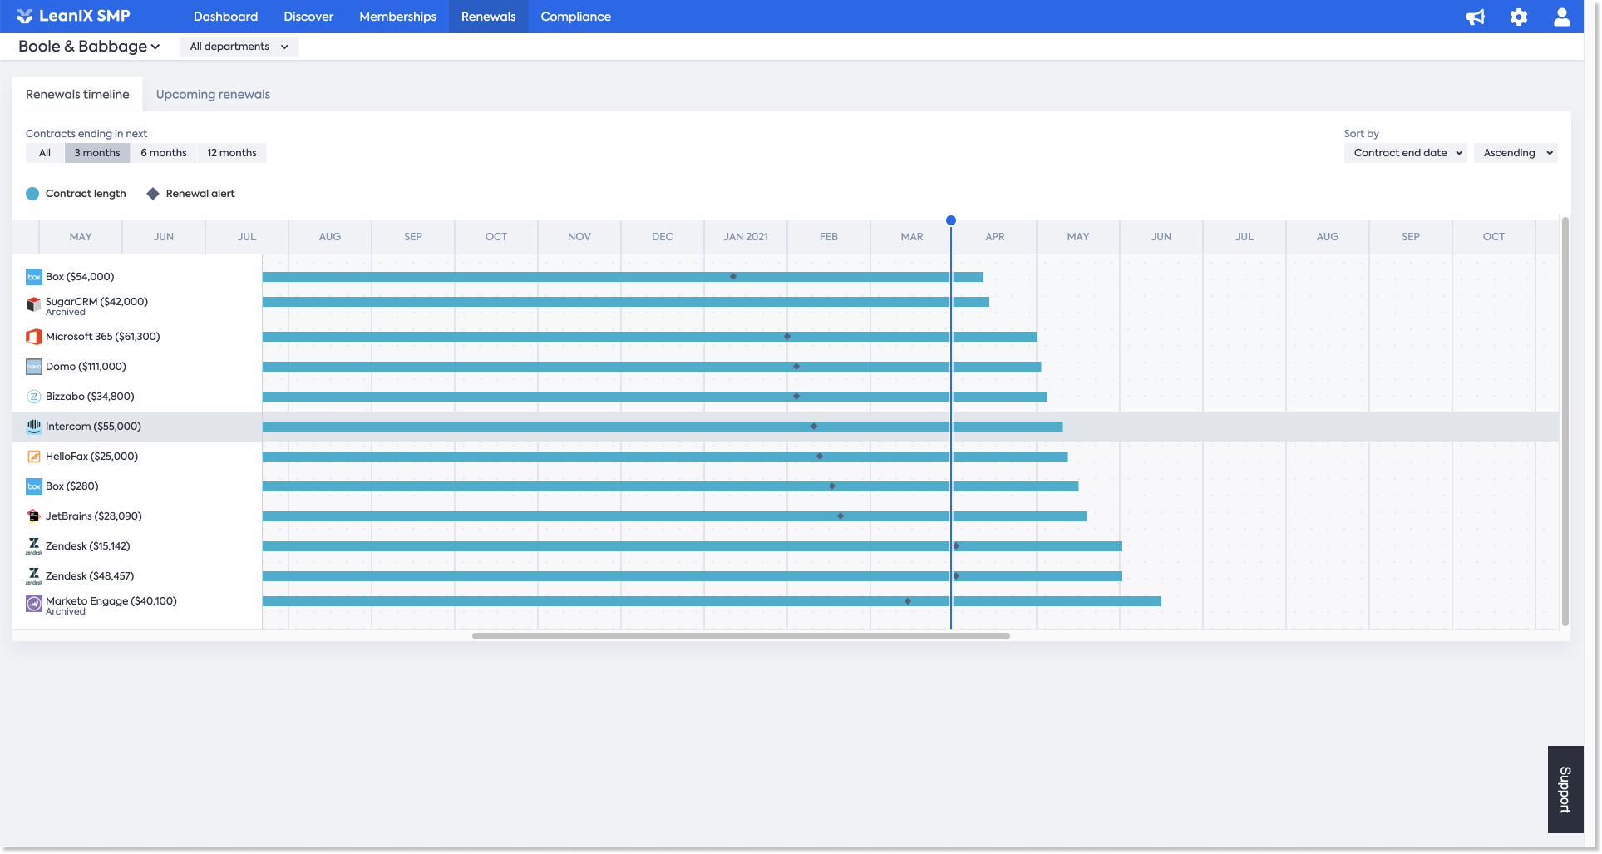Open the Marketo Engage ($40,100) contract
This screenshot has height=854, width=1602.
pos(111,601)
